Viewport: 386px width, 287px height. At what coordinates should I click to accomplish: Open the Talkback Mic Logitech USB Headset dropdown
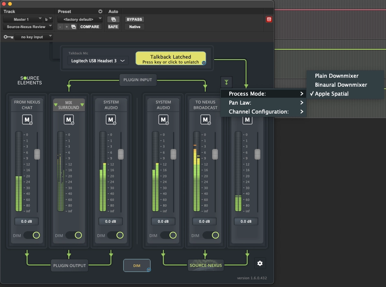[x=98, y=61]
